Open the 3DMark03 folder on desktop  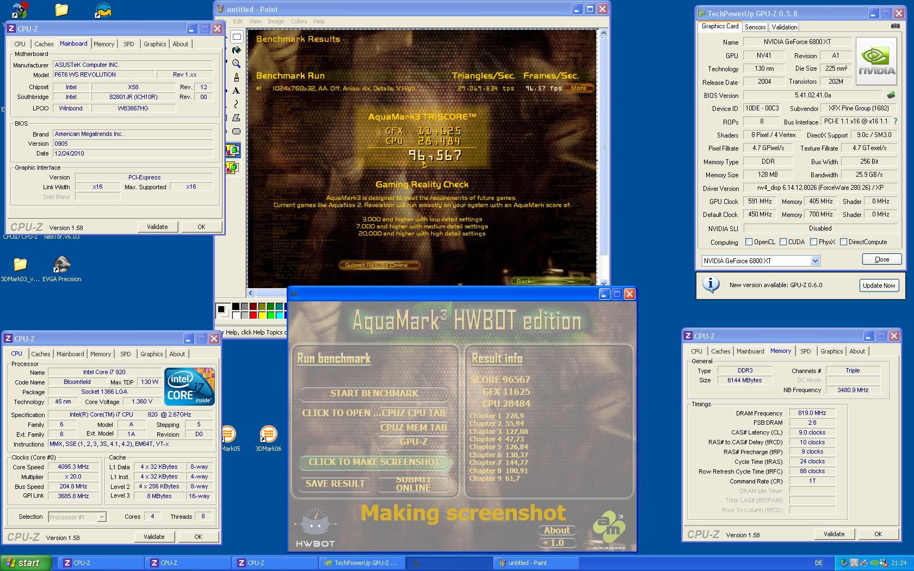coord(20,269)
